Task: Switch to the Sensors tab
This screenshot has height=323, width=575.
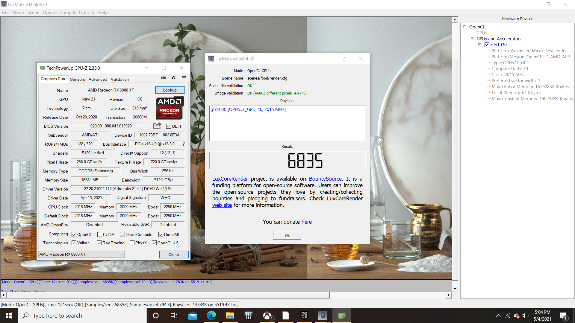Action: (x=77, y=79)
